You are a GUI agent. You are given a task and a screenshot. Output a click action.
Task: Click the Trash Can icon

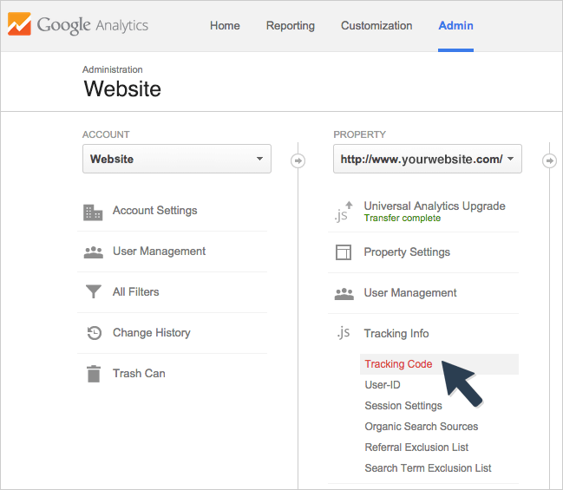click(94, 374)
